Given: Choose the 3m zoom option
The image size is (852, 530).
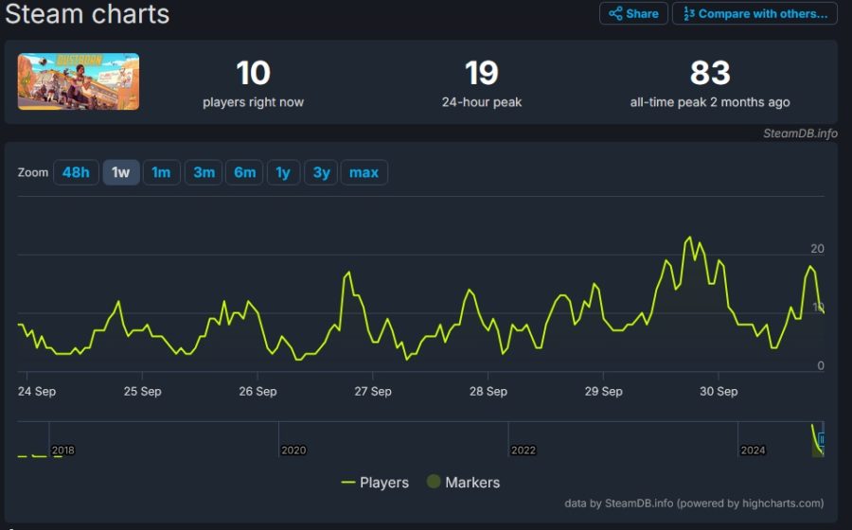Looking at the screenshot, I should tap(204, 172).
